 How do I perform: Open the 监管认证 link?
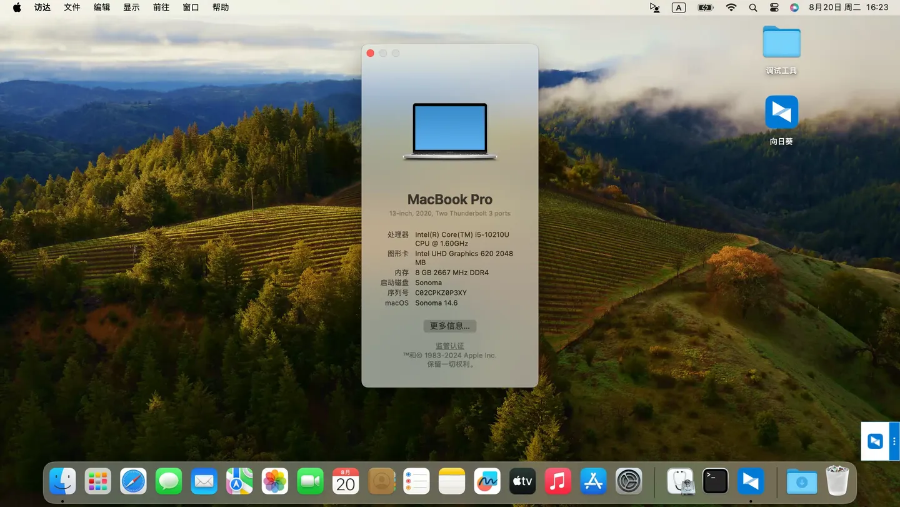point(449,345)
